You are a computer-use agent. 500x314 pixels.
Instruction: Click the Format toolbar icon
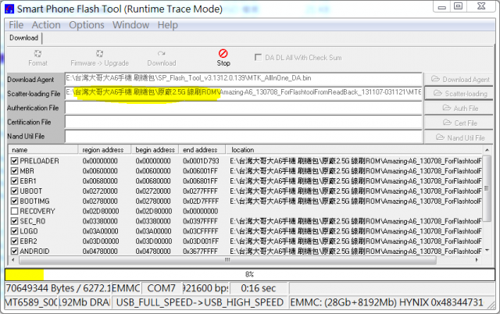[37, 54]
